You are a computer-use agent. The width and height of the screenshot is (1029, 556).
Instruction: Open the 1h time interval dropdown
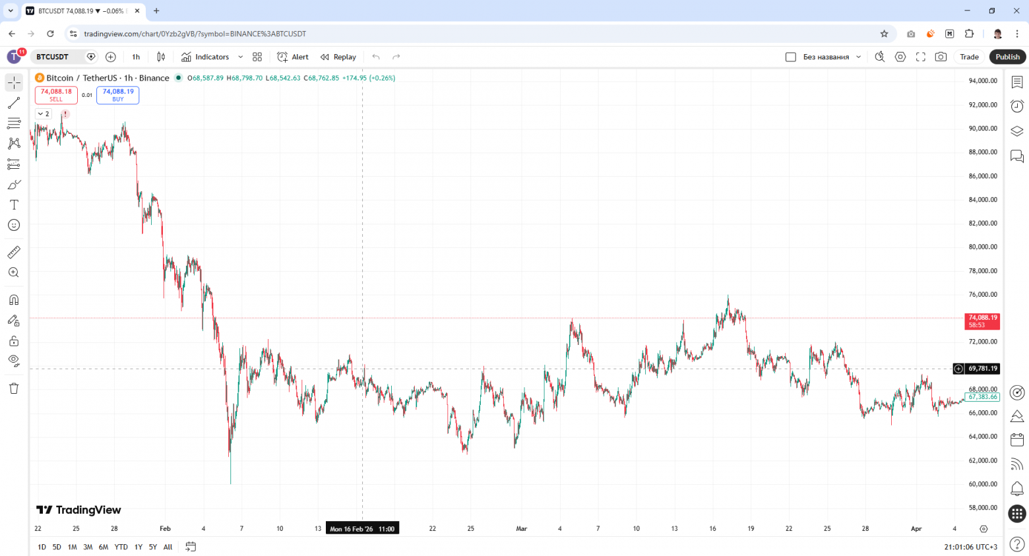(136, 57)
